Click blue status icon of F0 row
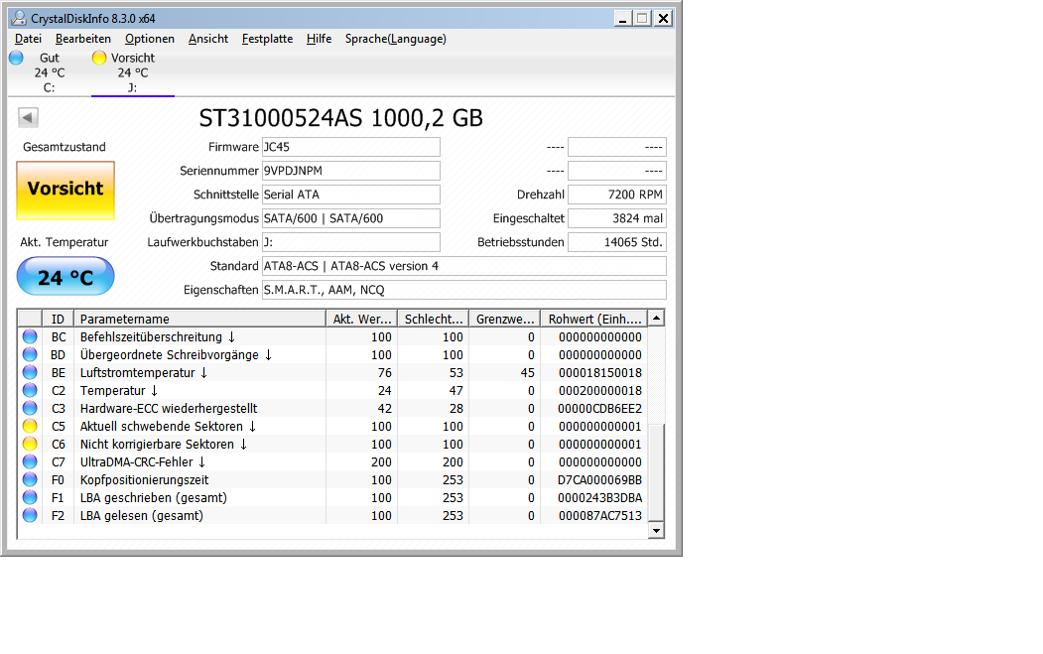The height and width of the screenshot is (654, 1043). [x=30, y=479]
